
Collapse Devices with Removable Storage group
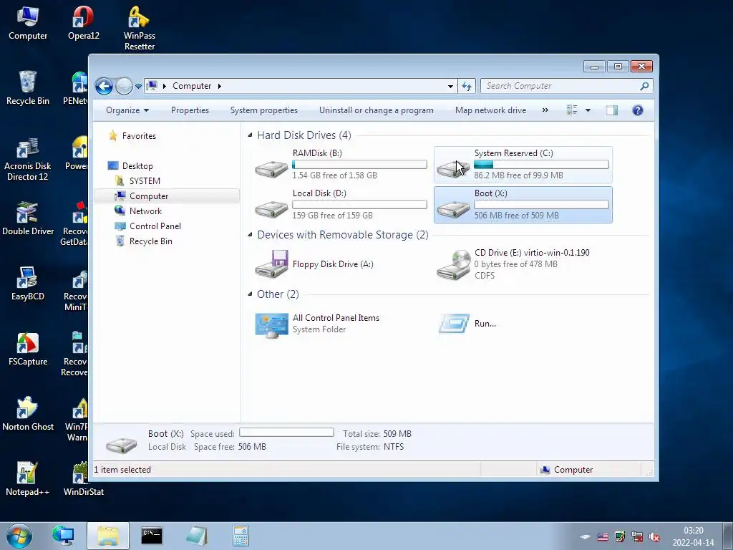(x=250, y=235)
